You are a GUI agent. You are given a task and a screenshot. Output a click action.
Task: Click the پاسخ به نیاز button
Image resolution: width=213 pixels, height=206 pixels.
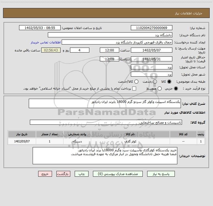[x=161, y=174]
